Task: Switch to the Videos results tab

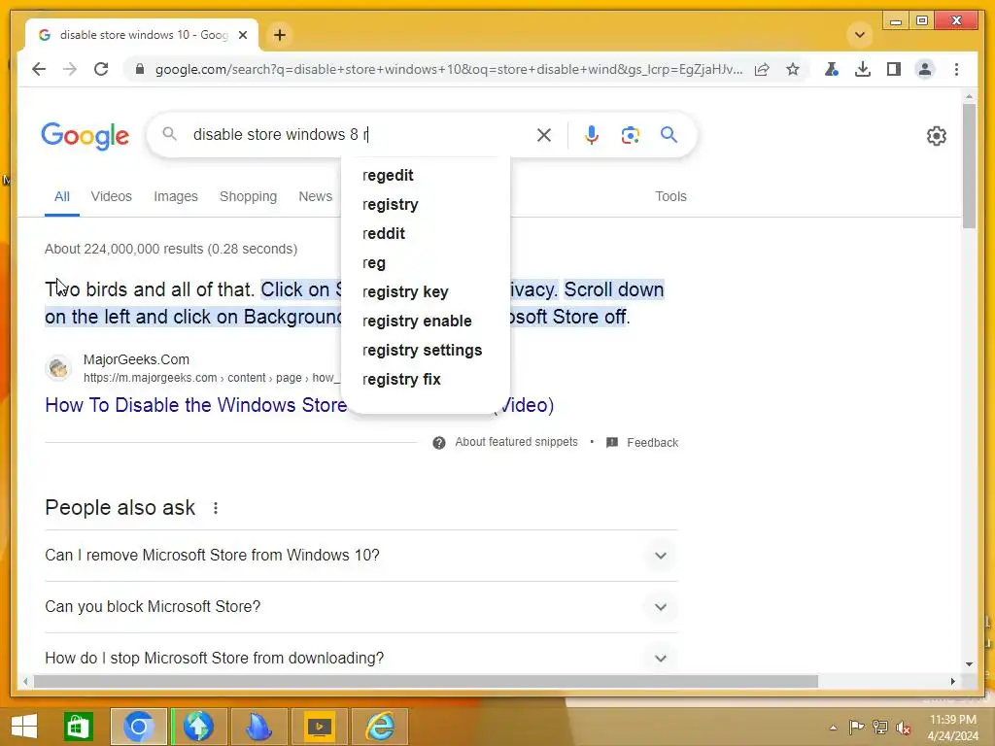Action: (x=111, y=196)
